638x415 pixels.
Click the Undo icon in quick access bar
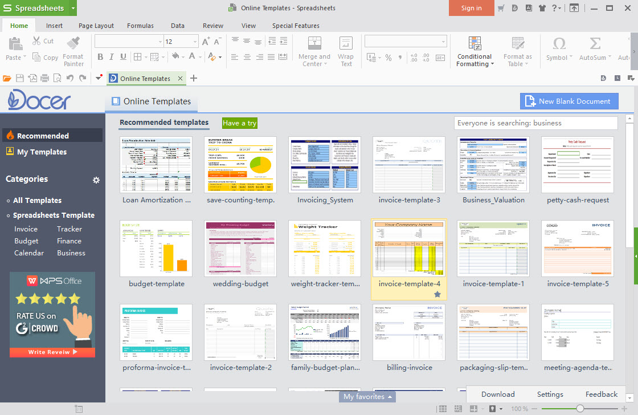point(68,78)
